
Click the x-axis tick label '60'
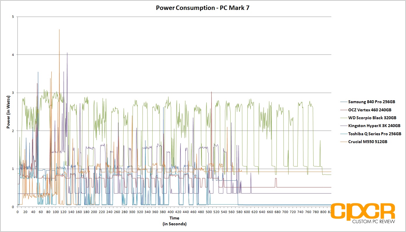coord(41,212)
